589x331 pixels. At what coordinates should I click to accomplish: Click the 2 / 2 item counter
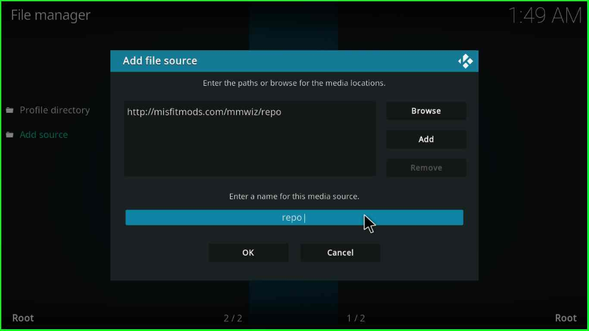tap(233, 319)
